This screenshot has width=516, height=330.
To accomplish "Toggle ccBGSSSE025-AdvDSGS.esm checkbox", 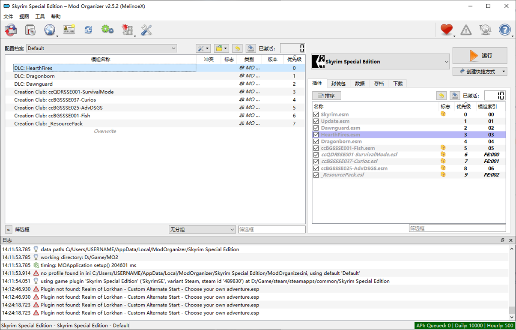I will click(x=316, y=168).
